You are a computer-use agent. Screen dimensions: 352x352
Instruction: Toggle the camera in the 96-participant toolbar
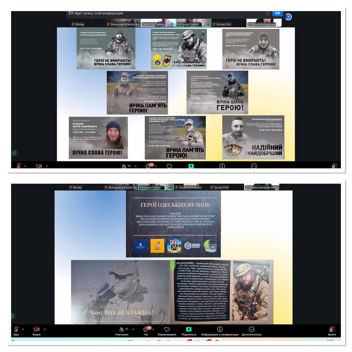tap(39, 166)
